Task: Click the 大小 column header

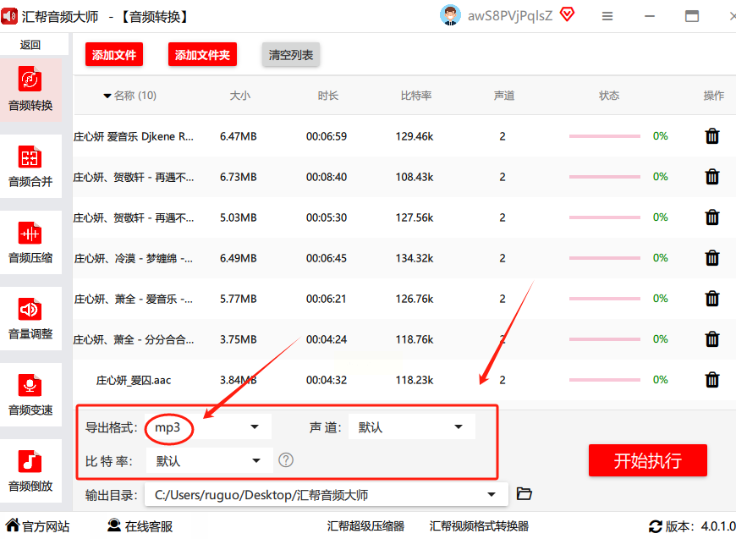Action: pos(240,96)
